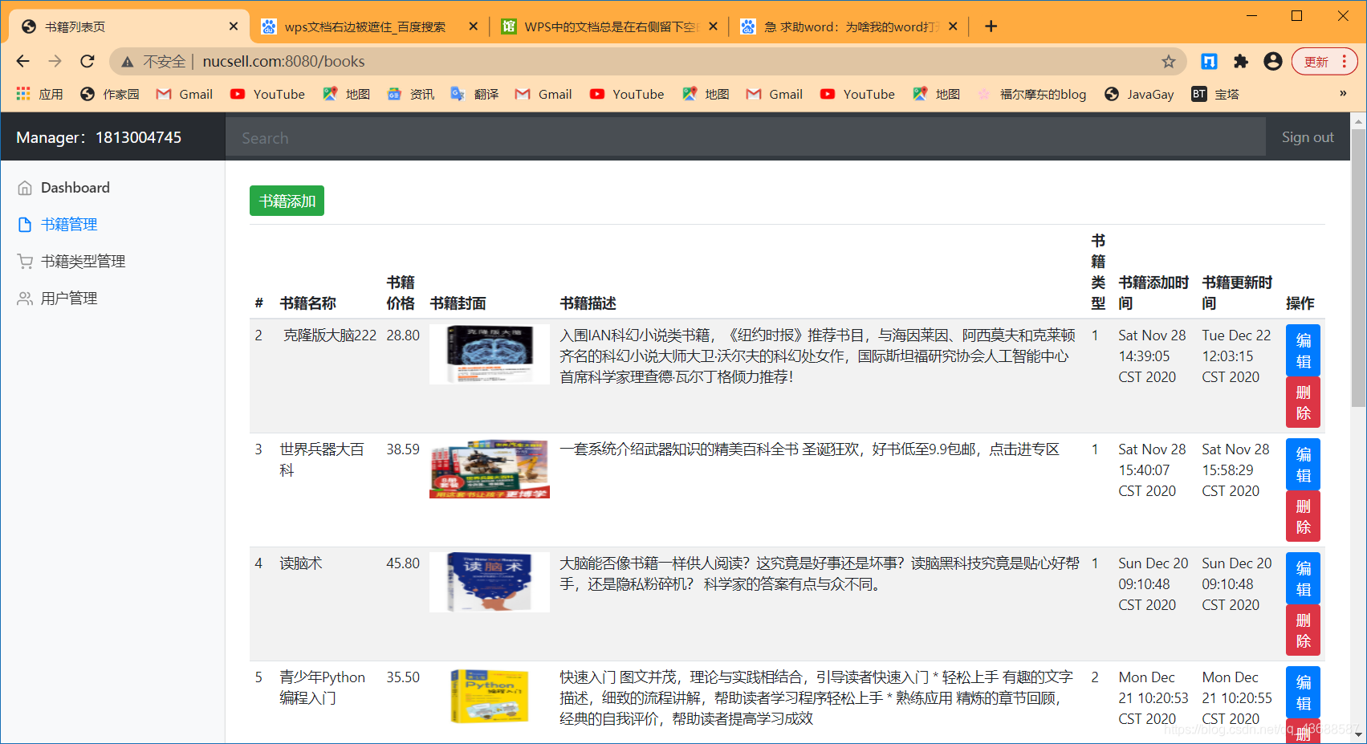Image resolution: width=1367 pixels, height=744 pixels.
Task: Click the Python book cover thumbnail
Action: point(490,696)
